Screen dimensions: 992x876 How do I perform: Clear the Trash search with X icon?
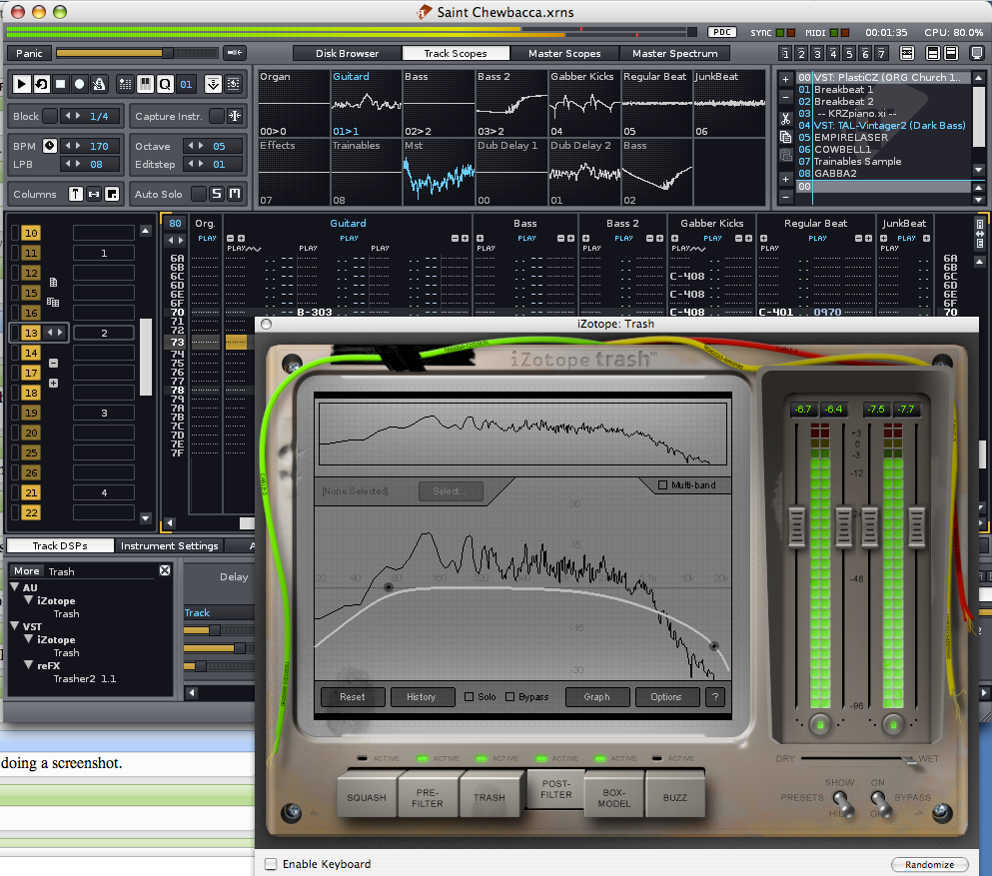[165, 570]
